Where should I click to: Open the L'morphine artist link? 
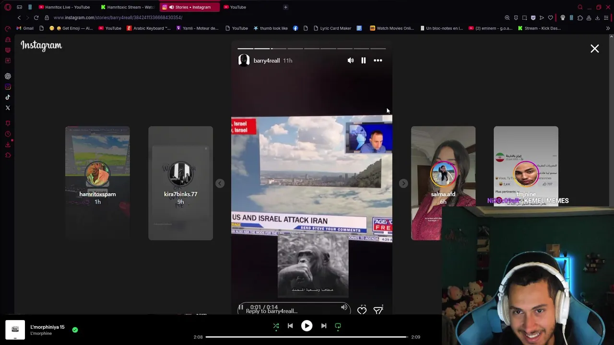click(41, 333)
